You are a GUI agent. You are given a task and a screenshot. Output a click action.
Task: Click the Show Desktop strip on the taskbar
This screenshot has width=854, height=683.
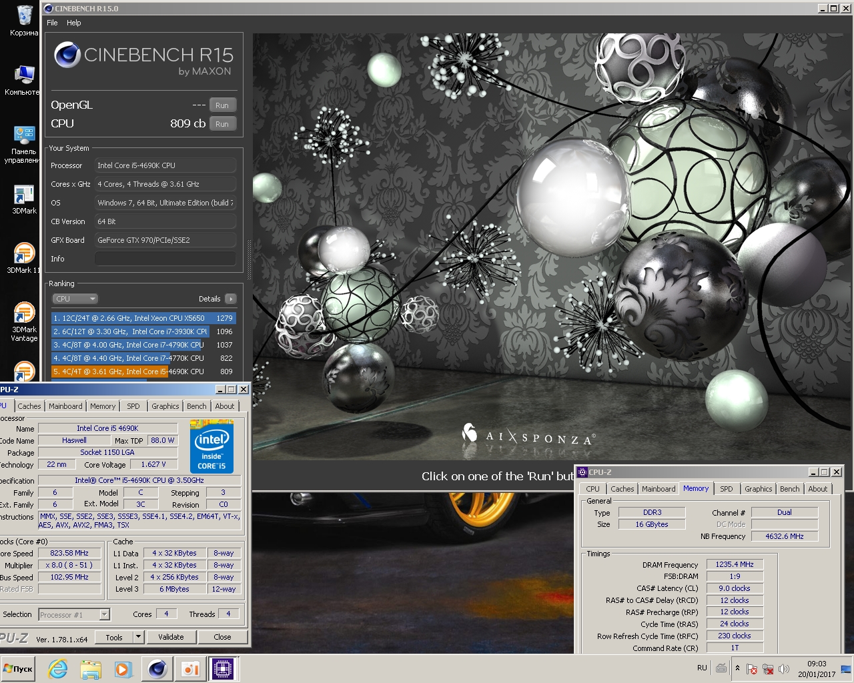click(x=846, y=669)
